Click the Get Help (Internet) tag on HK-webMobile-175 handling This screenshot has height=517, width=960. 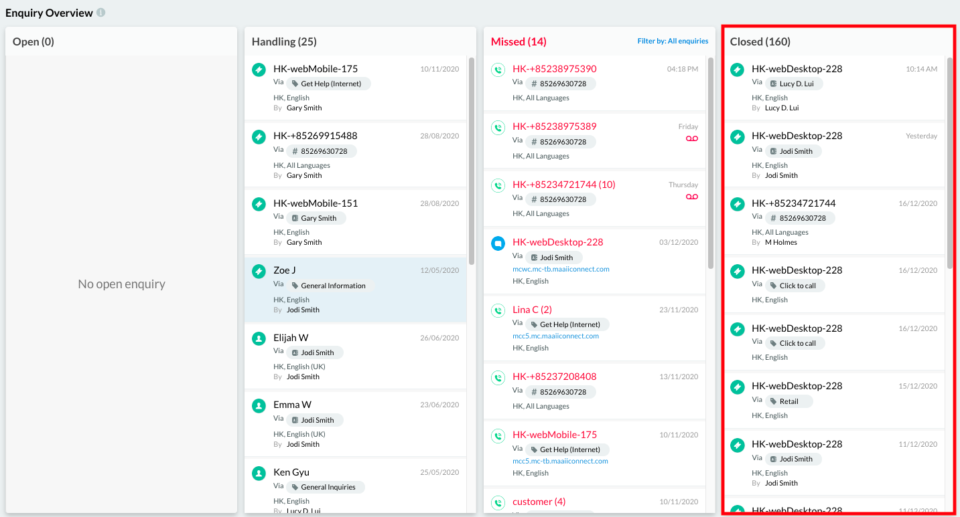328,84
